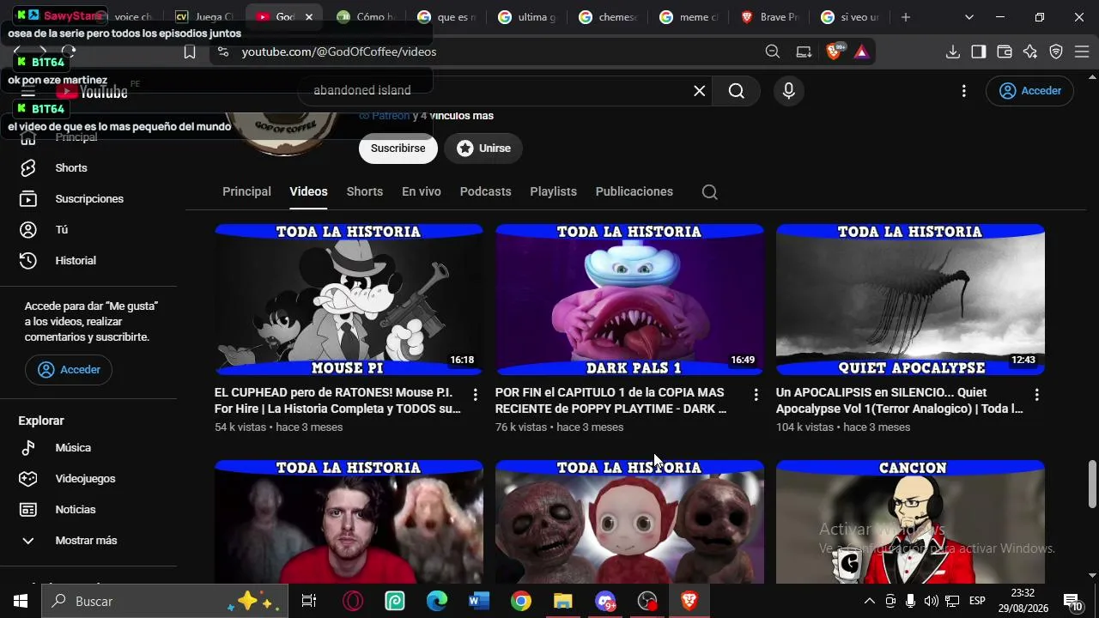Switch to the 'Brave Pr' browser tab

tap(769, 17)
